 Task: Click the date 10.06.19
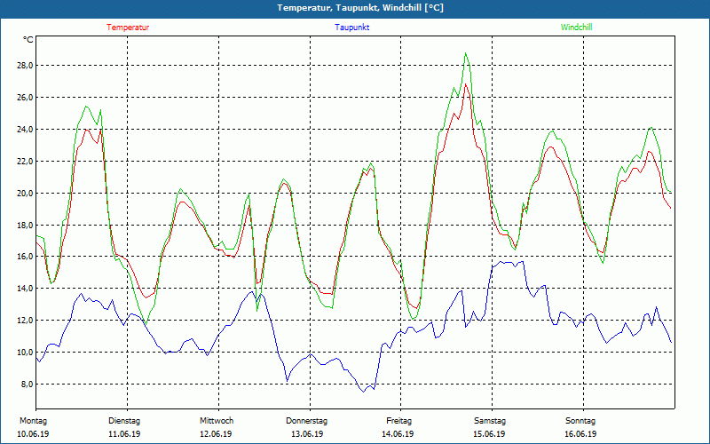click(x=33, y=434)
